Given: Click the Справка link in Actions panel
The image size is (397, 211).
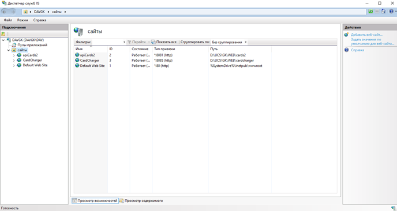Looking at the screenshot, I should pyautogui.click(x=357, y=50).
